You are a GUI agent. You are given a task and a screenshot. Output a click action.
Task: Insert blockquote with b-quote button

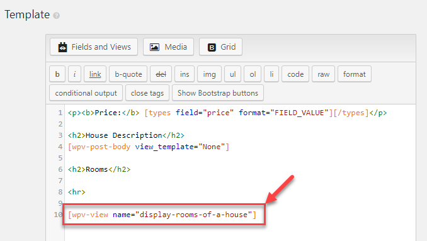(x=128, y=74)
